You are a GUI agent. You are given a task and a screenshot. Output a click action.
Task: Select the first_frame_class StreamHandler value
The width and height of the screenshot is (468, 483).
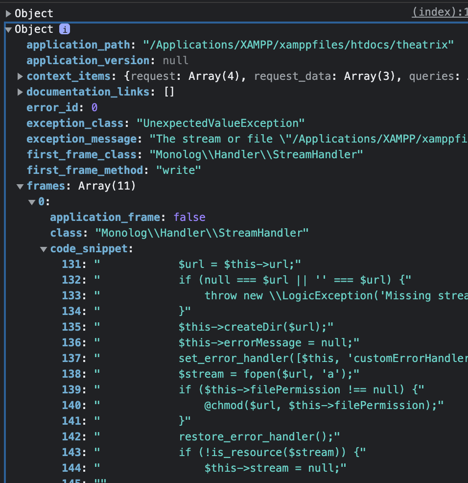[x=256, y=155]
